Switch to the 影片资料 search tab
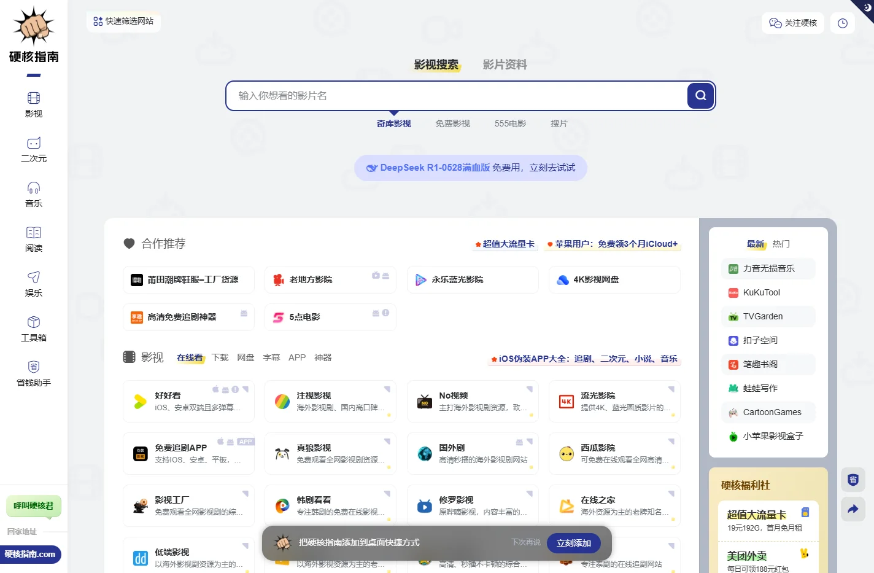 (505, 64)
